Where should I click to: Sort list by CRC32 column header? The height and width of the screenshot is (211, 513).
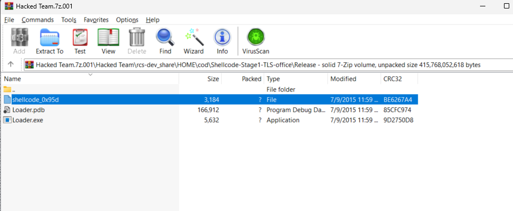pyautogui.click(x=399, y=79)
